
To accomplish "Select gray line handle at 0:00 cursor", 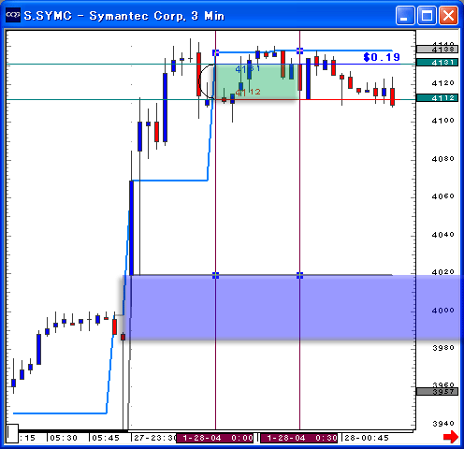I will 215,275.
